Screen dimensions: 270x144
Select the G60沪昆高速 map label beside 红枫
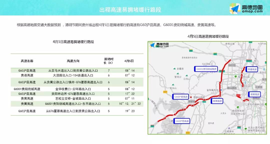coord(182,121)
